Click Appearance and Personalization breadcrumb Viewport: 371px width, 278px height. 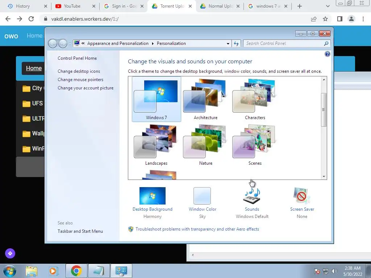click(118, 43)
